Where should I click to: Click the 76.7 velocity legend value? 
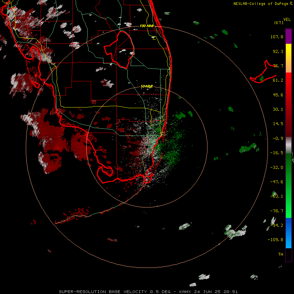(x=278, y=66)
